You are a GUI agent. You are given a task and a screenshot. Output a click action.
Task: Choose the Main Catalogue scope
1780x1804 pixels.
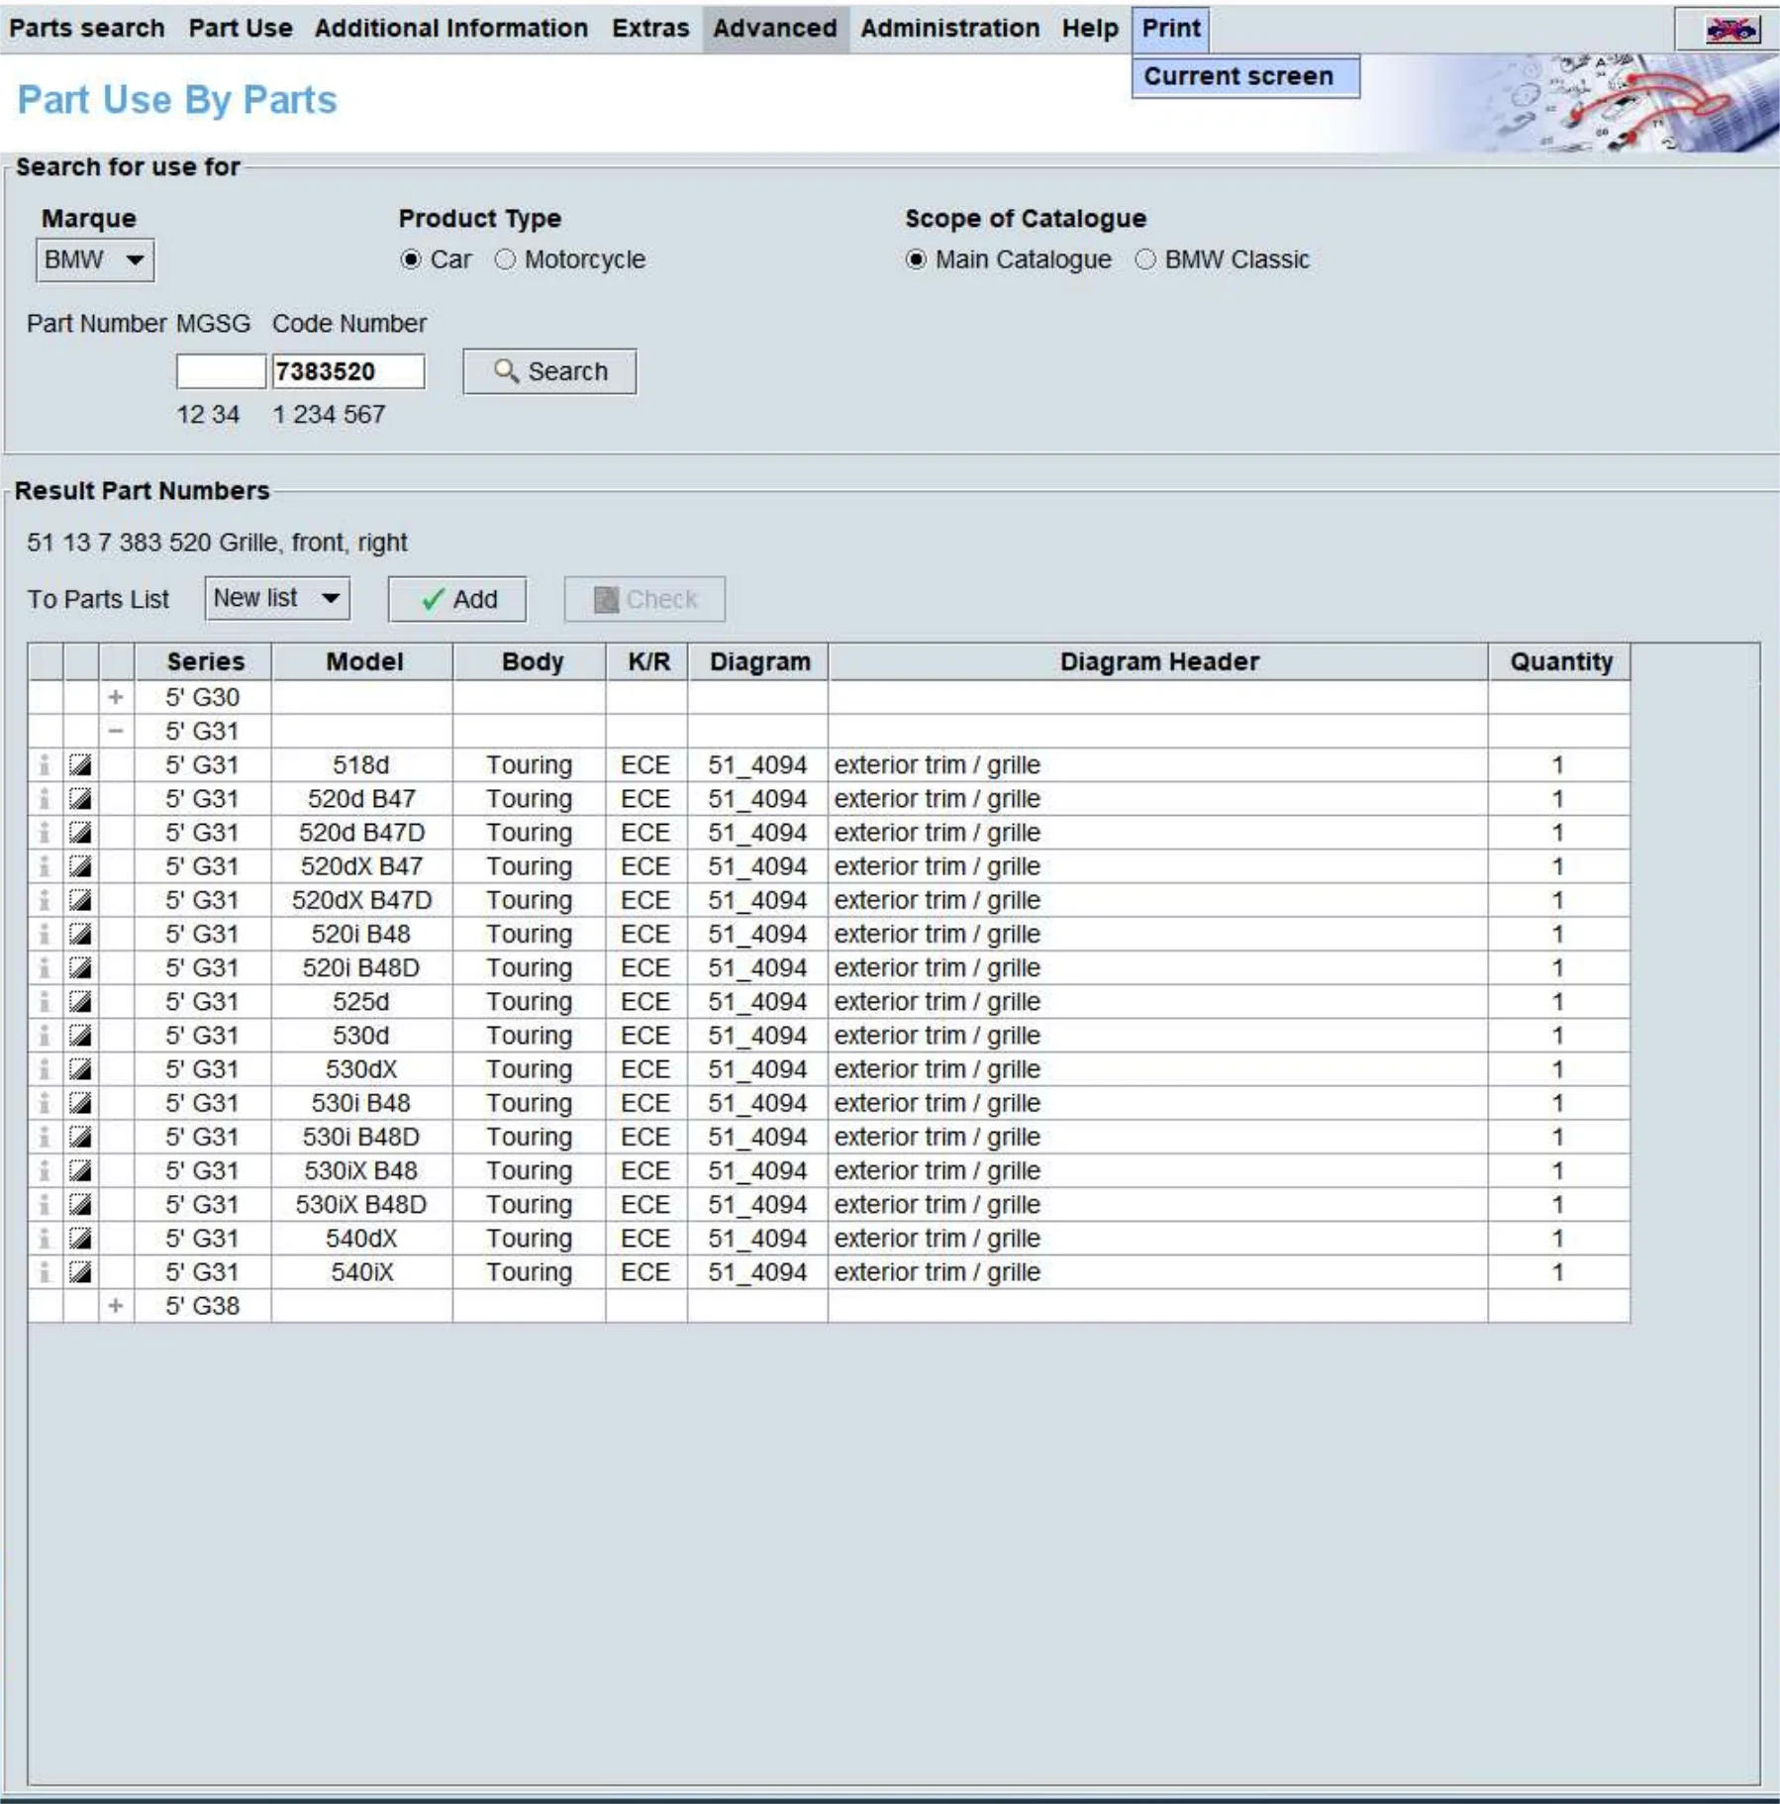coord(916,259)
